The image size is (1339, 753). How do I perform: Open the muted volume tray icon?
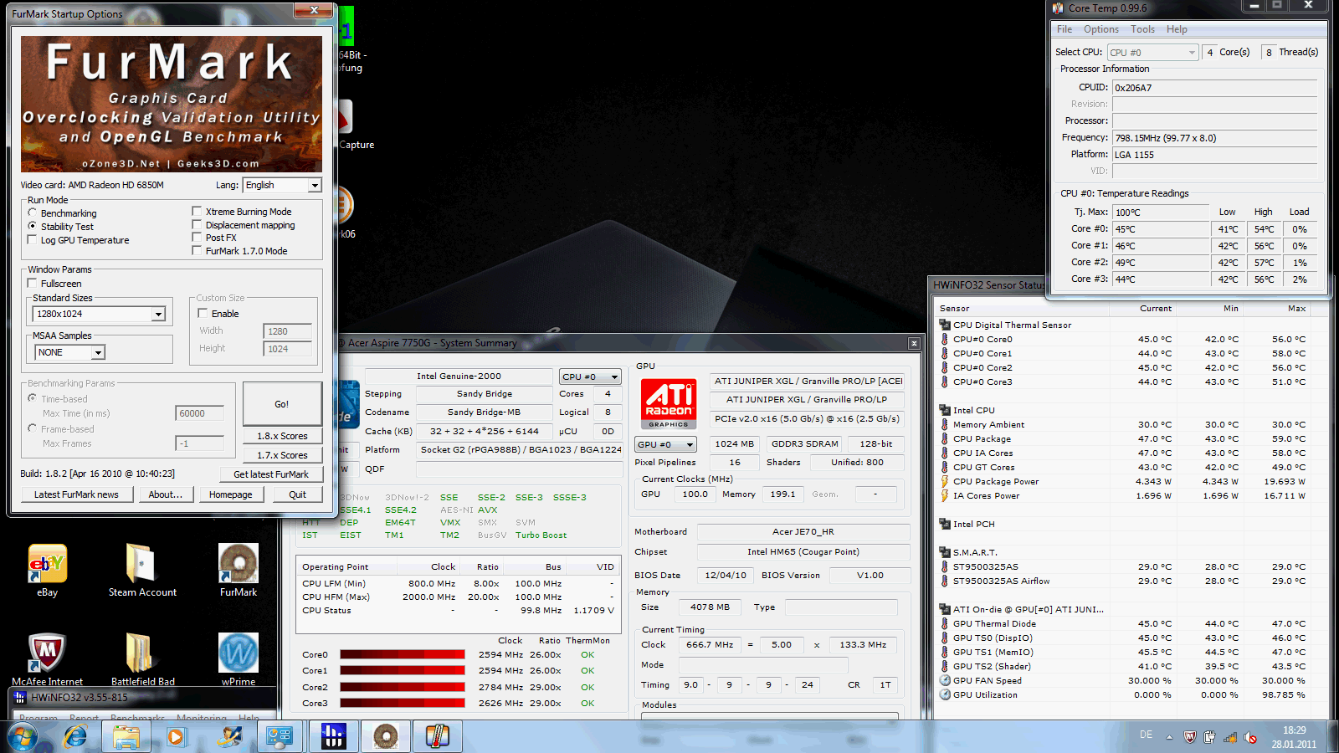(x=1250, y=737)
